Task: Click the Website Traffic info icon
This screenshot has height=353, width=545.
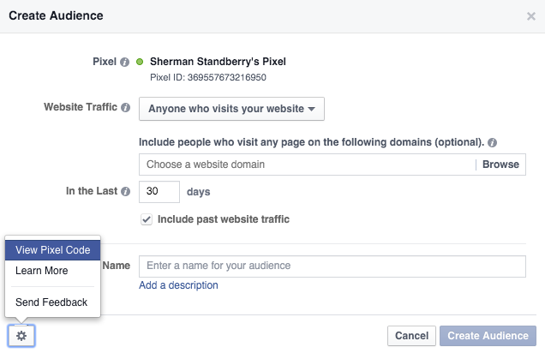Action: 125,109
